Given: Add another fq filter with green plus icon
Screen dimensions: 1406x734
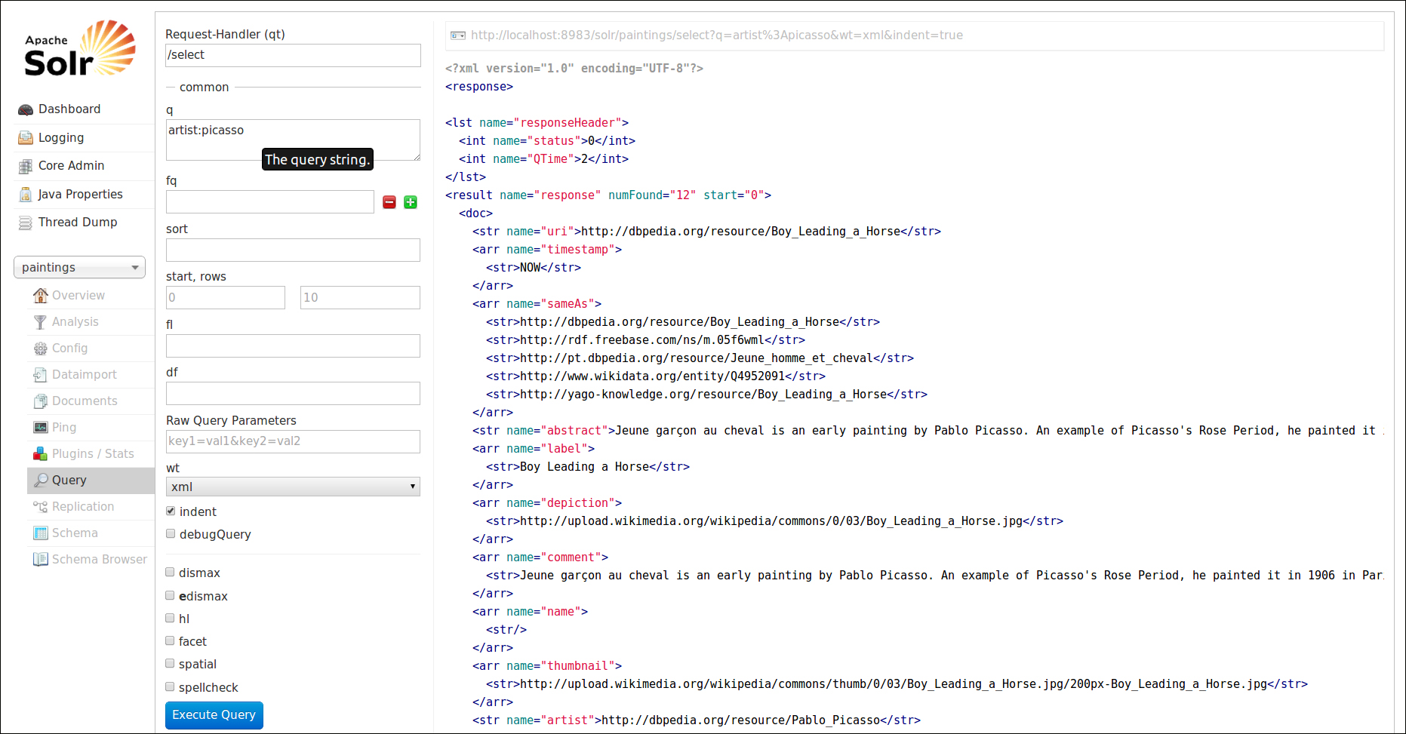Looking at the screenshot, I should pos(411,202).
